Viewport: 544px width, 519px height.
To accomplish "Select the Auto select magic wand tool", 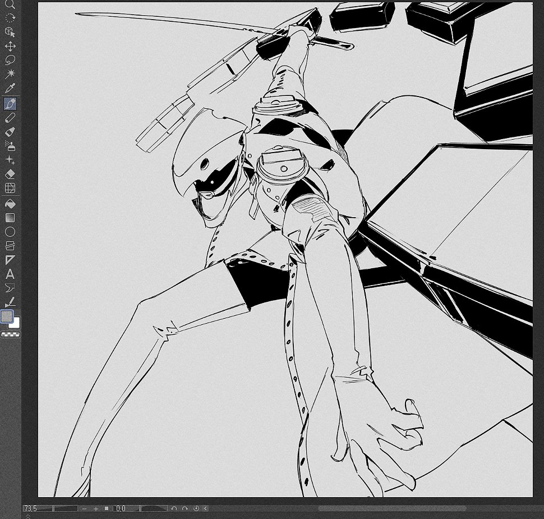I will [10, 74].
